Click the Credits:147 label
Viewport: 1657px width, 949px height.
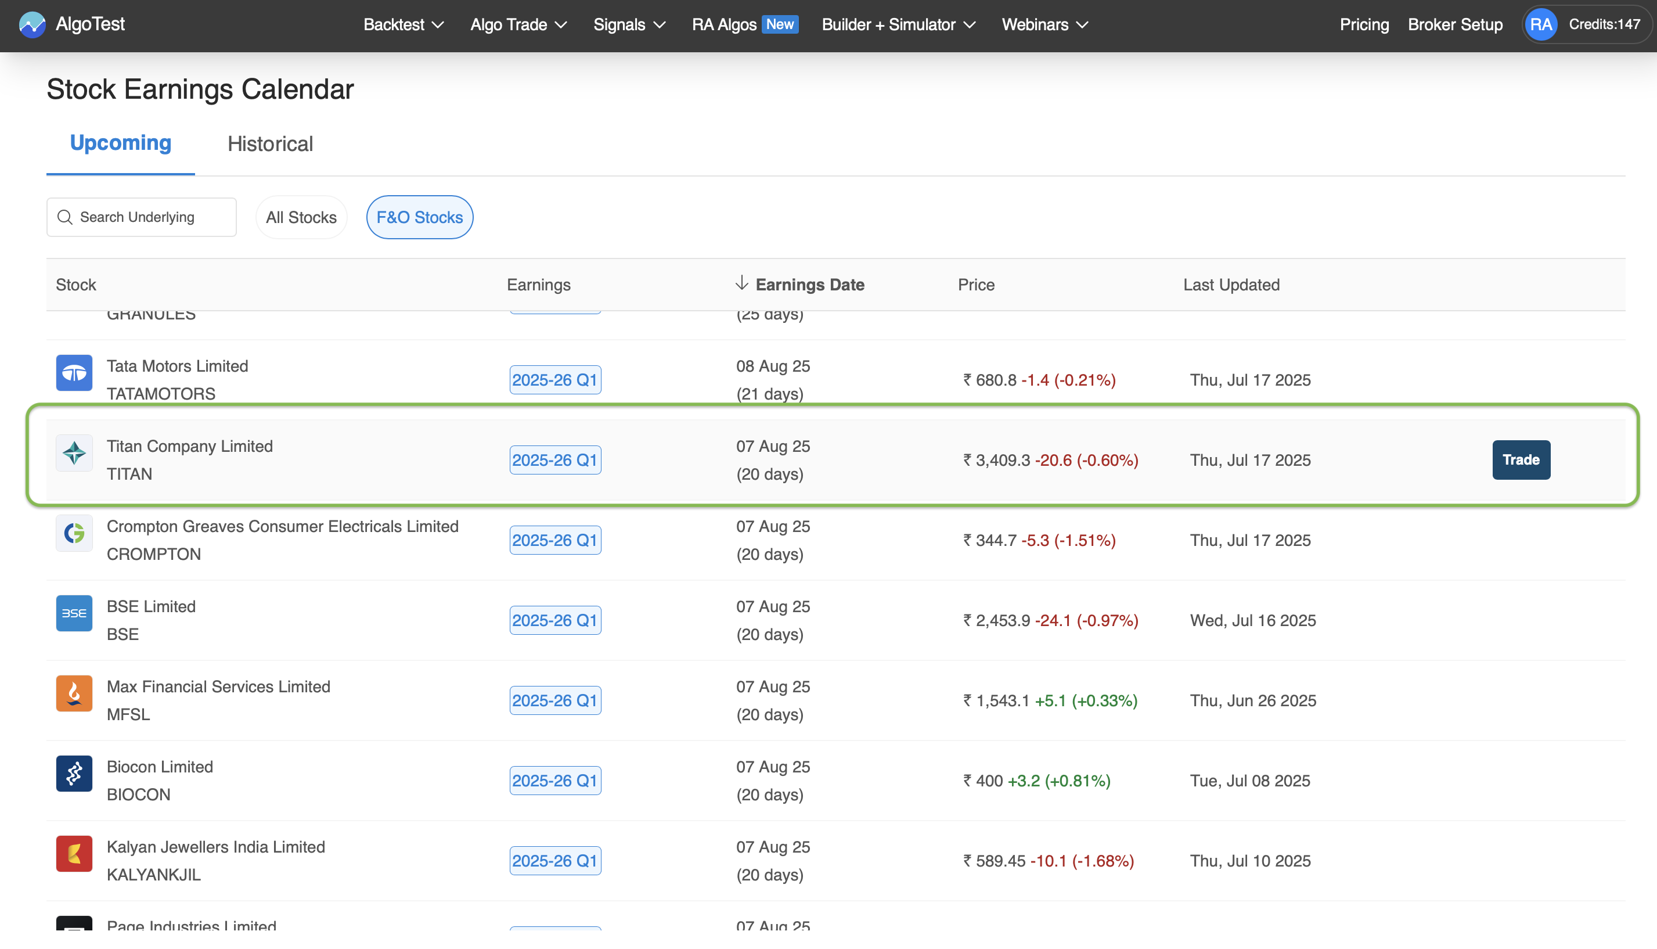point(1604,24)
